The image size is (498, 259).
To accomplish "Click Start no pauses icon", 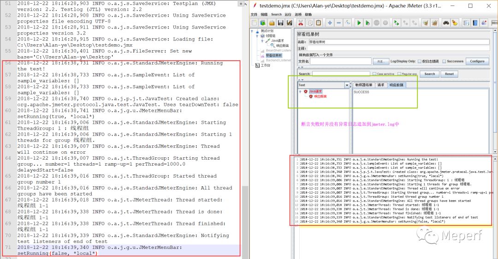I will pyautogui.click(x=368, y=23).
